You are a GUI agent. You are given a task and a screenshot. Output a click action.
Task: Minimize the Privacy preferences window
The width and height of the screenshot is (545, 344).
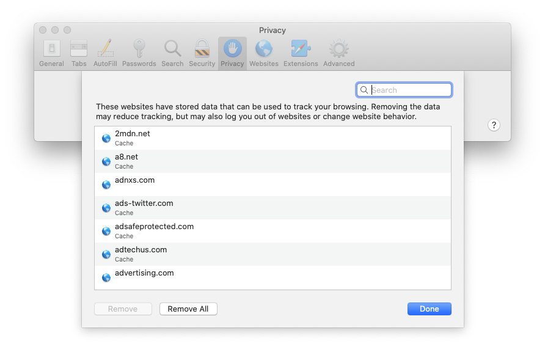pos(55,30)
